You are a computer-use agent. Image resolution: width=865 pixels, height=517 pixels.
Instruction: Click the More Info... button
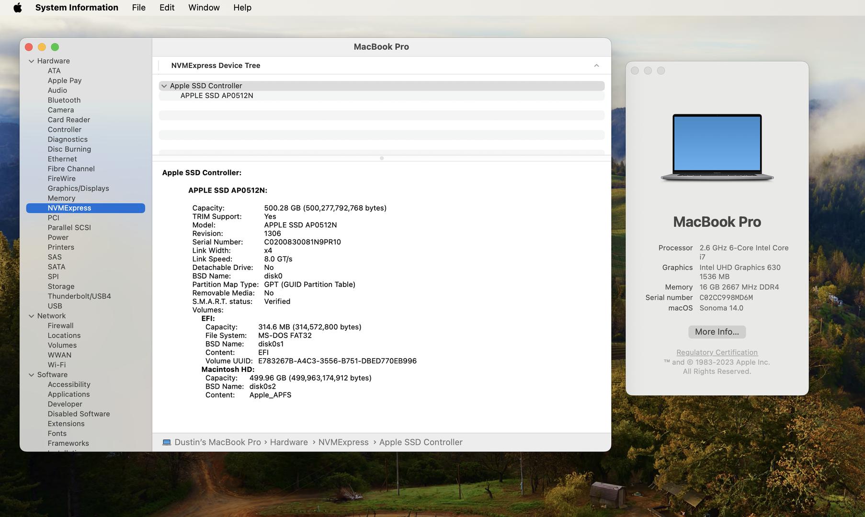pos(717,332)
